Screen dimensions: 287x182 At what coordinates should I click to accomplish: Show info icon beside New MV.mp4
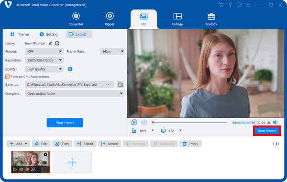(x=57, y=43)
